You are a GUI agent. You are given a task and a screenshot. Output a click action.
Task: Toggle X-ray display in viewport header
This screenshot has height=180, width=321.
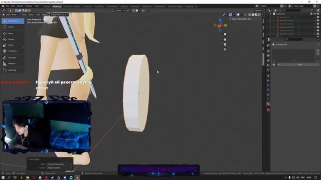[245, 14]
